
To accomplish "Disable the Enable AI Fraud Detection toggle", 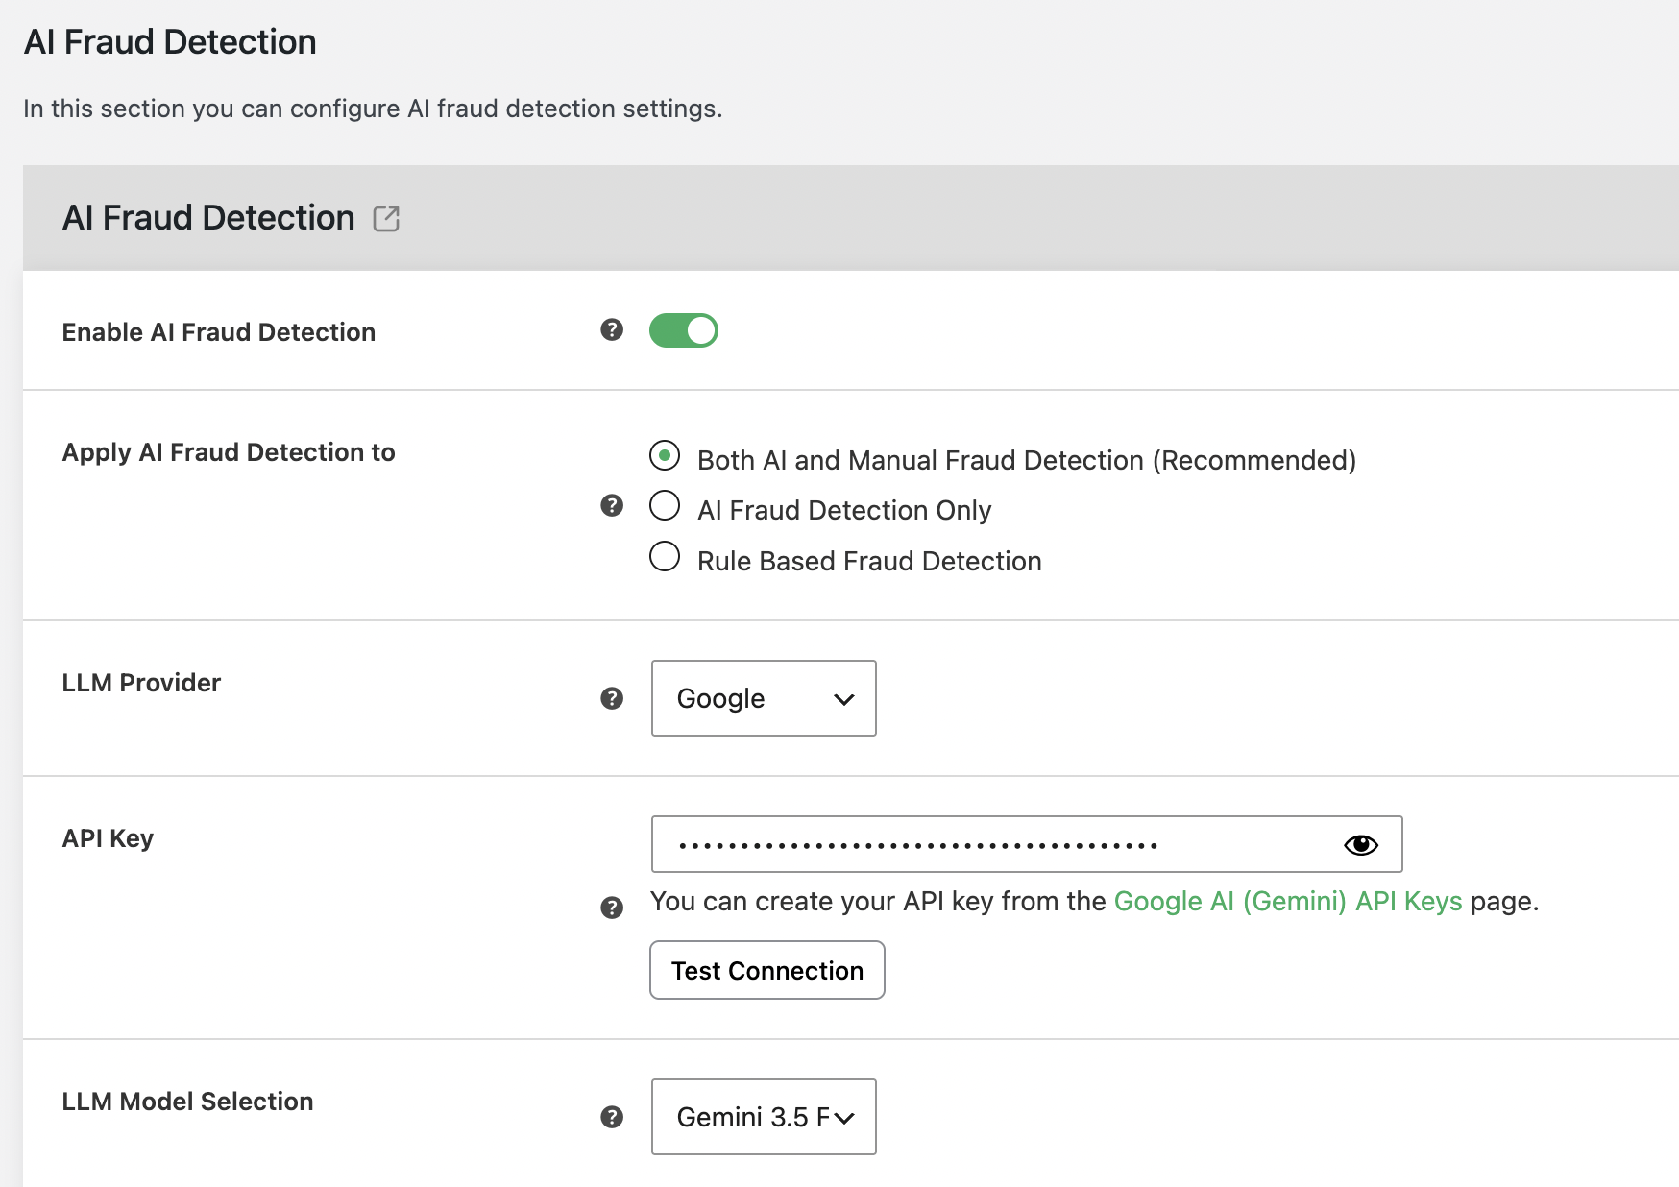I will pos(684,330).
